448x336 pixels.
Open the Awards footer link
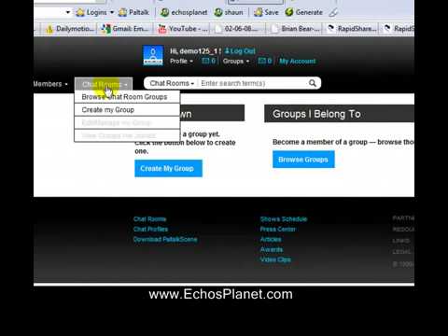tap(272, 249)
